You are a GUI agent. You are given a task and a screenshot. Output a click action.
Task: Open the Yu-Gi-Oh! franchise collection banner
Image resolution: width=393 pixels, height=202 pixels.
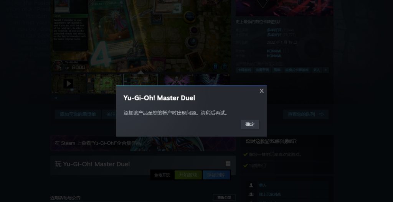pyautogui.click(x=143, y=143)
